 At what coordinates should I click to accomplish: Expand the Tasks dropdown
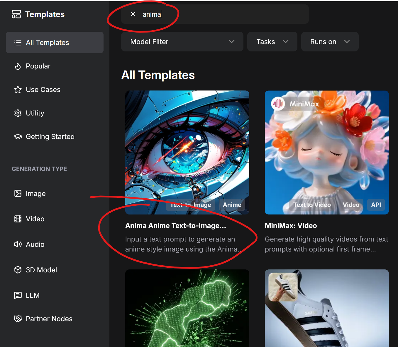[x=272, y=42]
